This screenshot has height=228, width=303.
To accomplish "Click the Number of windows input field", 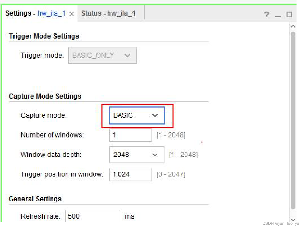I will click(130, 135).
